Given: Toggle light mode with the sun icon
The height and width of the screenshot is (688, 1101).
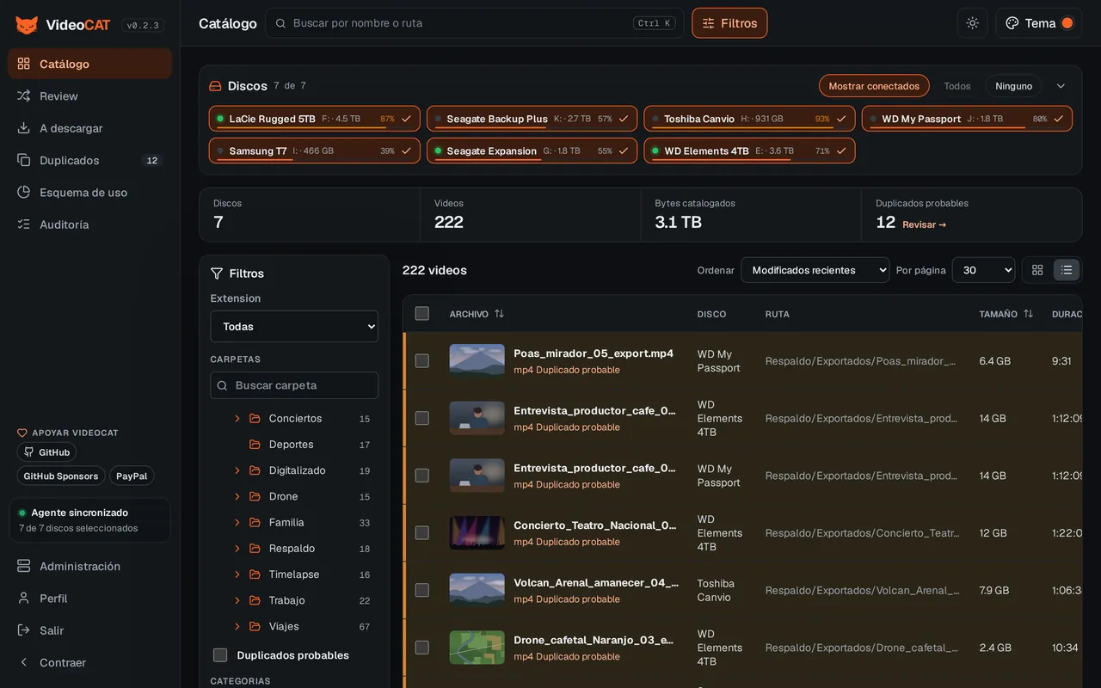Looking at the screenshot, I should click(972, 23).
